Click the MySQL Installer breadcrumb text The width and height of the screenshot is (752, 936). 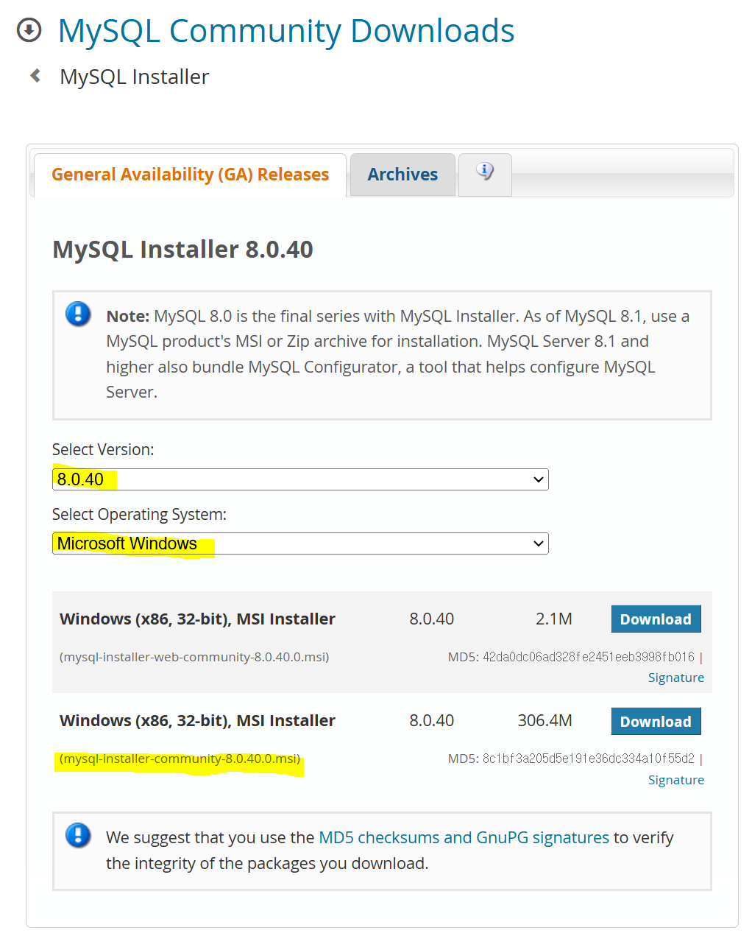[135, 77]
